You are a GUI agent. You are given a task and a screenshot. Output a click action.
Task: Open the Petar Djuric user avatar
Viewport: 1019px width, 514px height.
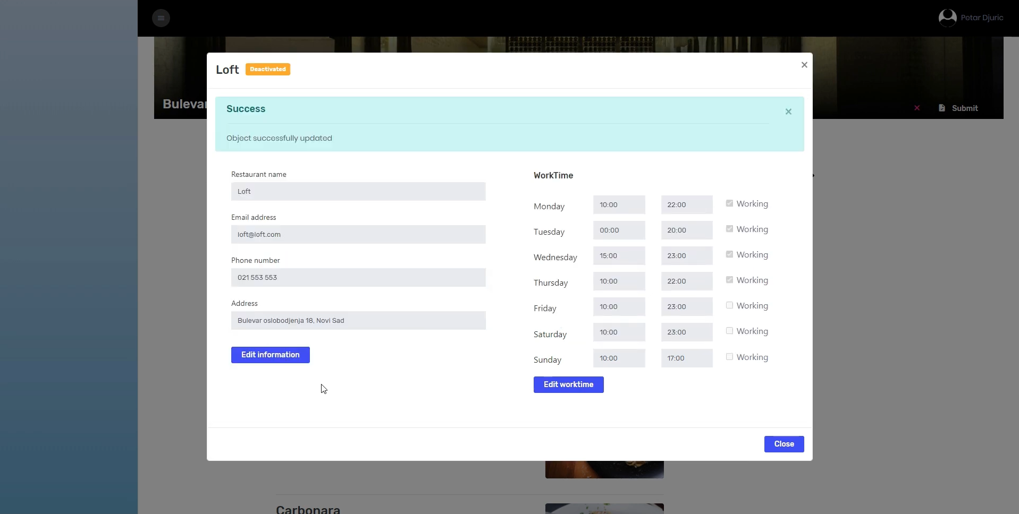[x=947, y=18]
